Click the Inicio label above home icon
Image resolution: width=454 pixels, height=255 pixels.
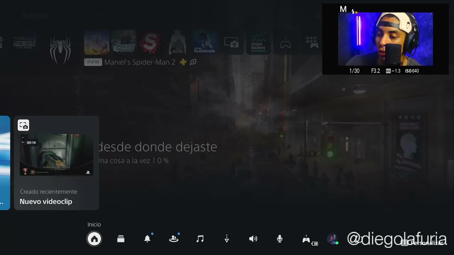pyautogui.click(x=94, y=225)
